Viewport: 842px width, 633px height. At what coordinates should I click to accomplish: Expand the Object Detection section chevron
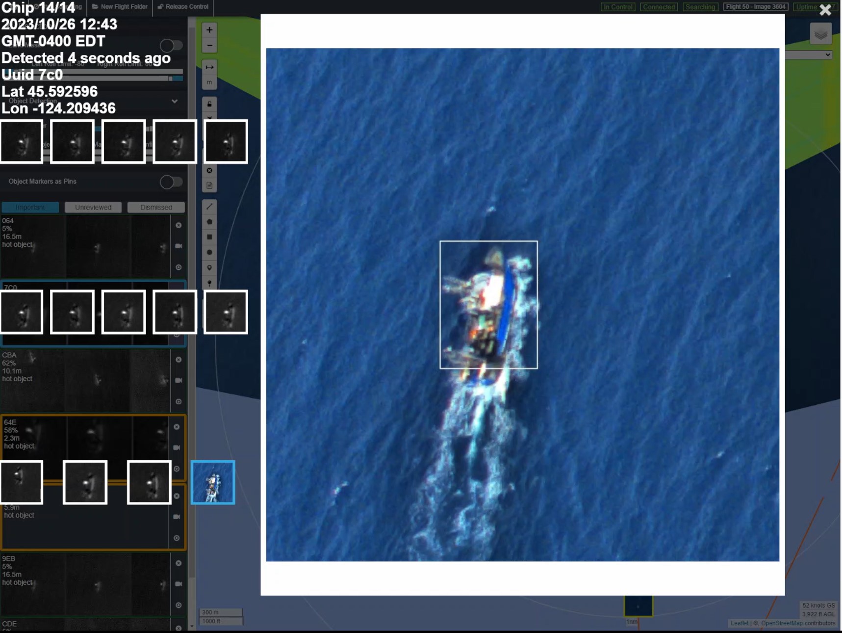175,102
